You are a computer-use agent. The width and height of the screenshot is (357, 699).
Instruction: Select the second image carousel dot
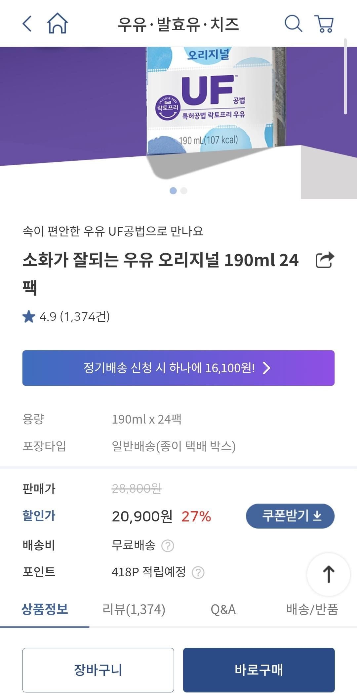click(x=184, y=191)
